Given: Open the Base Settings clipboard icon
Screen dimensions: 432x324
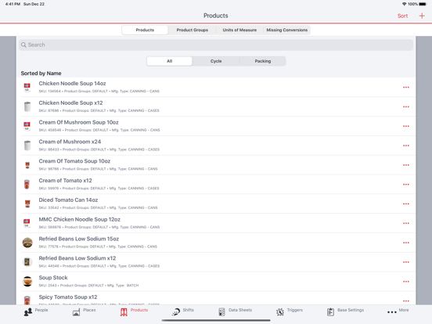Looking at the screenshot, I should pyautogui.click(x=330, y=312).
